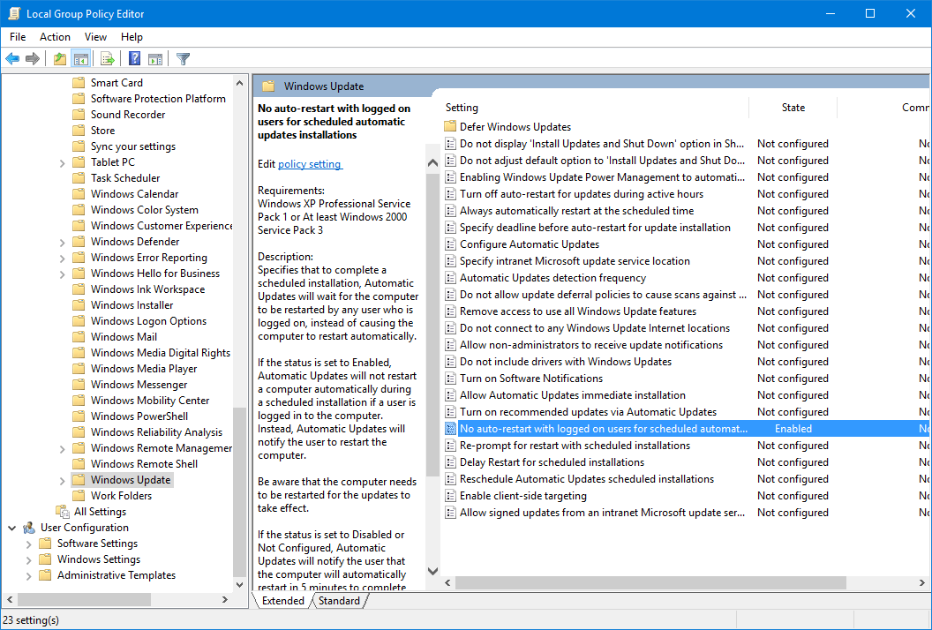Expand the Windows Hello for Business node
Viewport: 932px width, 630px height.
tap(62, 274)
